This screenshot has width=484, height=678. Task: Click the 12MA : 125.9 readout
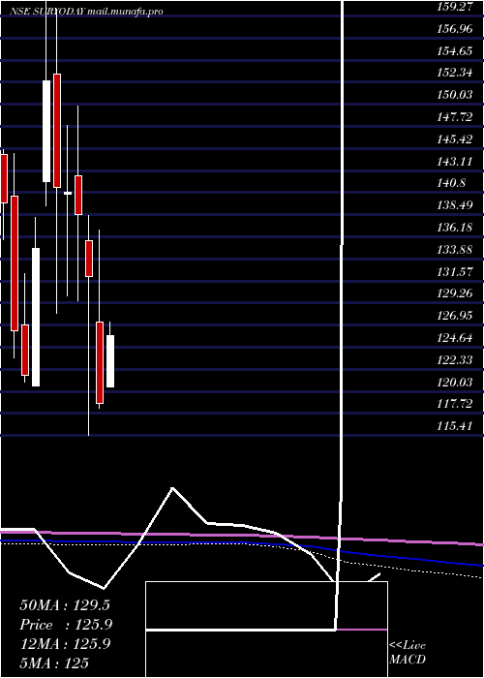65,644
